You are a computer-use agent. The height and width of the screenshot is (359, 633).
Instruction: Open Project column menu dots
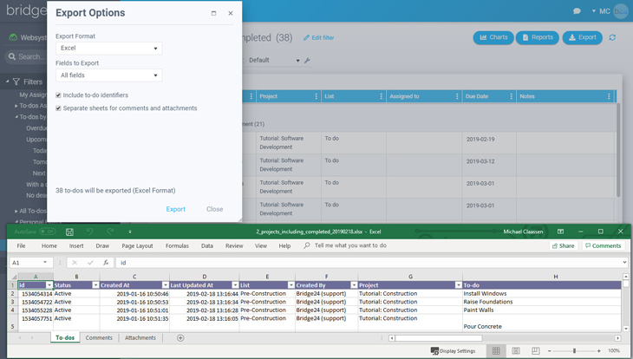(316, 96)
